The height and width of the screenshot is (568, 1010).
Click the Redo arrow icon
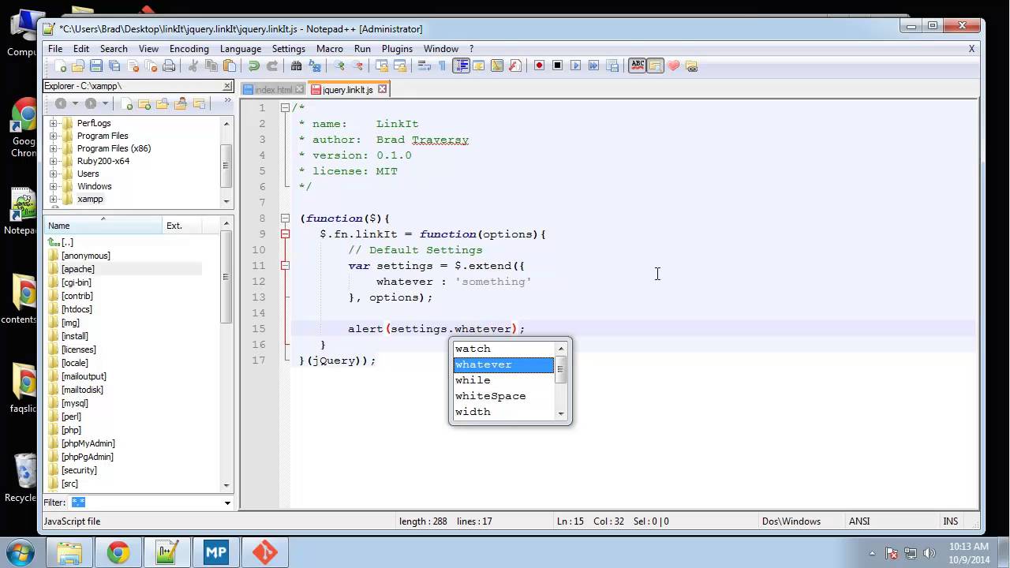(x=271, y=65)
